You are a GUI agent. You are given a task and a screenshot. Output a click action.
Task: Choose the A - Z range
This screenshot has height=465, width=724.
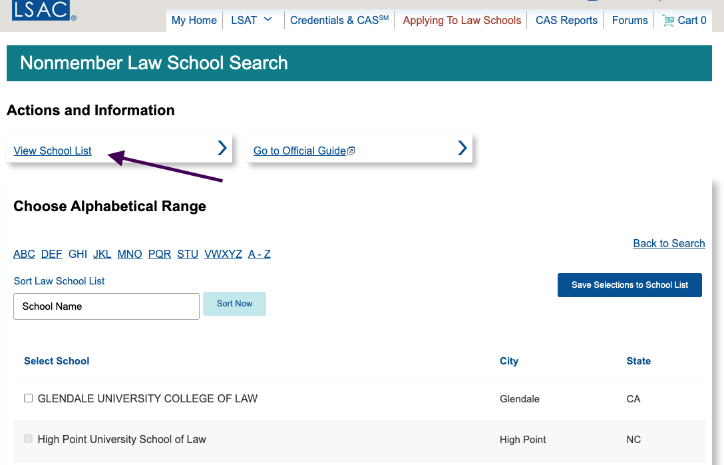tap(259, 254)
